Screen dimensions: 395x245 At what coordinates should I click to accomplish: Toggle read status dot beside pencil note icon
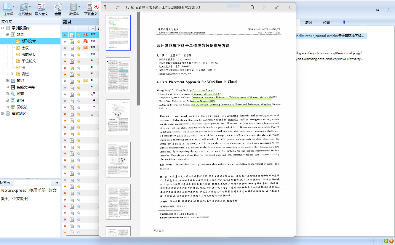click(x=65, y=68)
